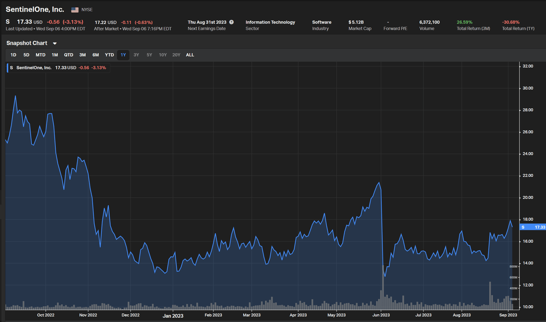Select the 20Y time range
This screenshot has width=546, height=322.
(176, 55)
